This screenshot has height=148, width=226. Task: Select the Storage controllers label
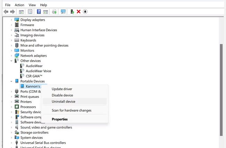click(34, 132)
